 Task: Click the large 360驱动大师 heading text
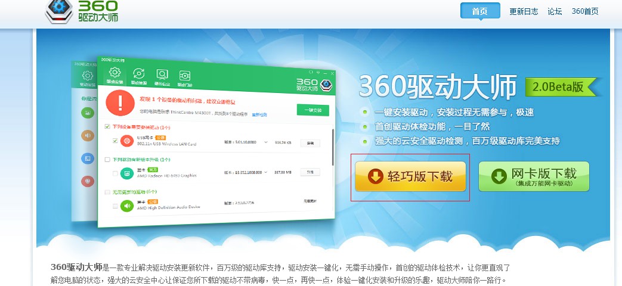pos(438,86)
